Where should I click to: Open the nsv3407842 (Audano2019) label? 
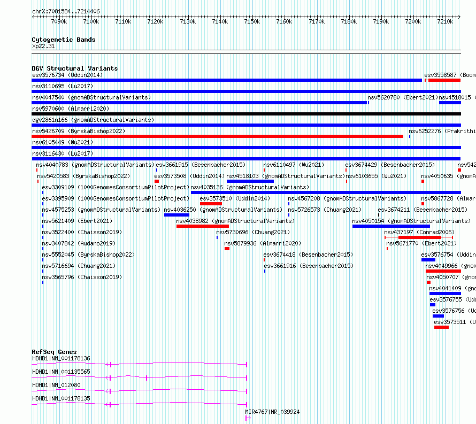(x=79, y=243)
